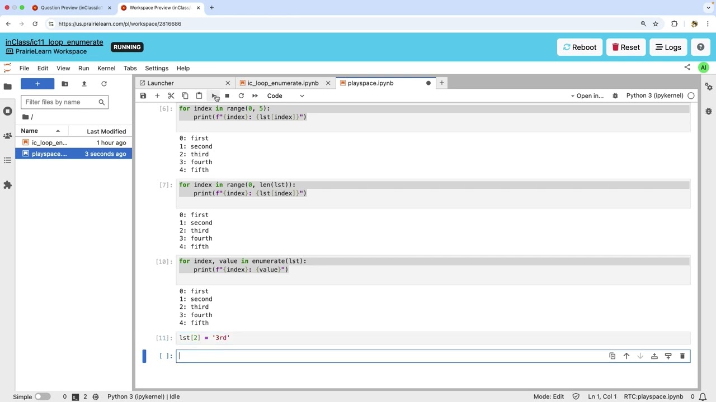Copy the selected cell in notebook toolbar

coord(185,96)
